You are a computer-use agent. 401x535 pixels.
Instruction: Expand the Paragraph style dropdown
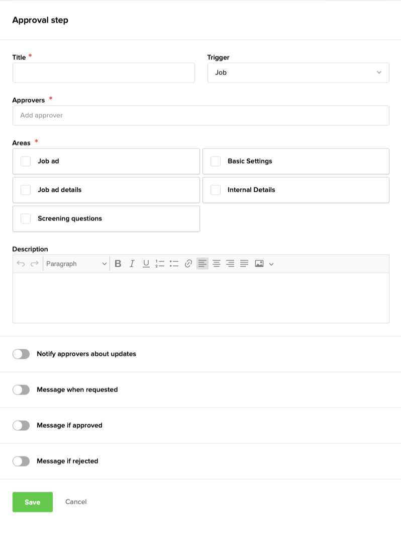(76, 264)
